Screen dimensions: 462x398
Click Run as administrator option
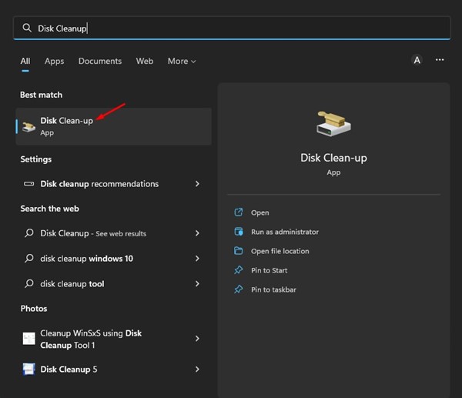[x=285, y=232]
